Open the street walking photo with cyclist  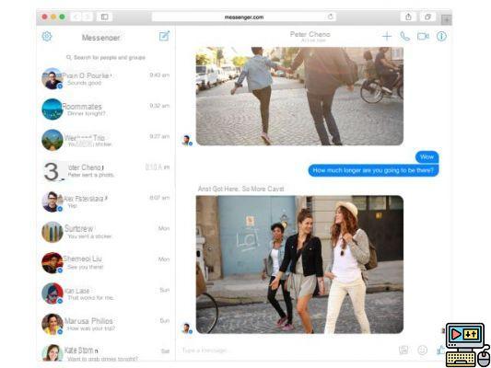click(299, 97)
